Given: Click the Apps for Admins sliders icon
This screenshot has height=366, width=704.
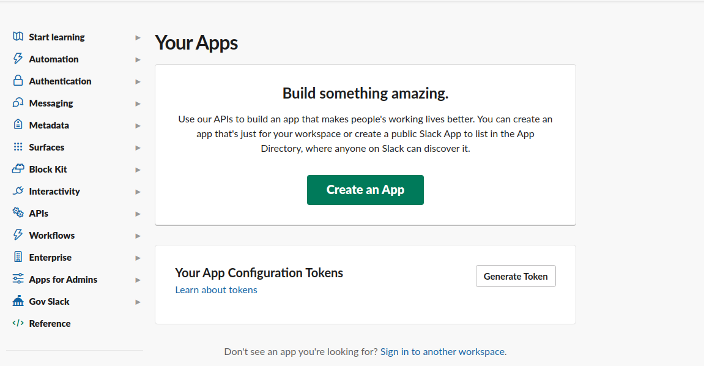Looking at the screenshot, I should tap(18, 279).
